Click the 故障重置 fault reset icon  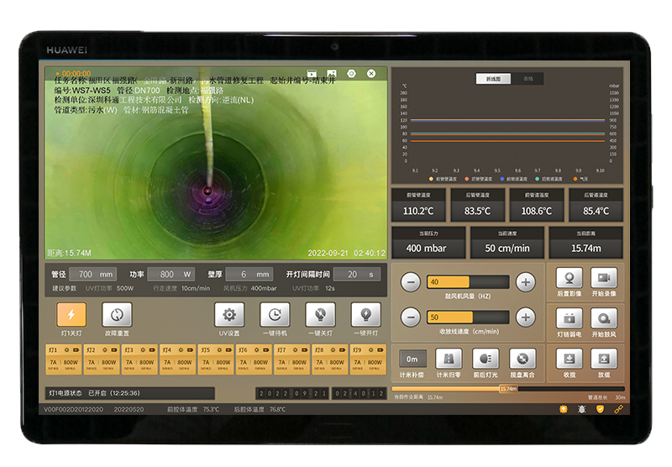[x=117, y=314]
